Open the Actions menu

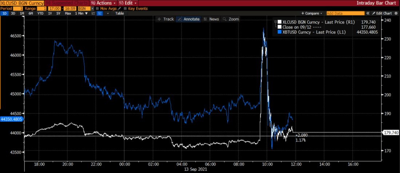(x=103, y=3)
